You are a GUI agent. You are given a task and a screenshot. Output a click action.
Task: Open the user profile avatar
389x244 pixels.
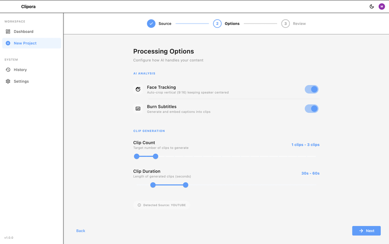[381, 7]
